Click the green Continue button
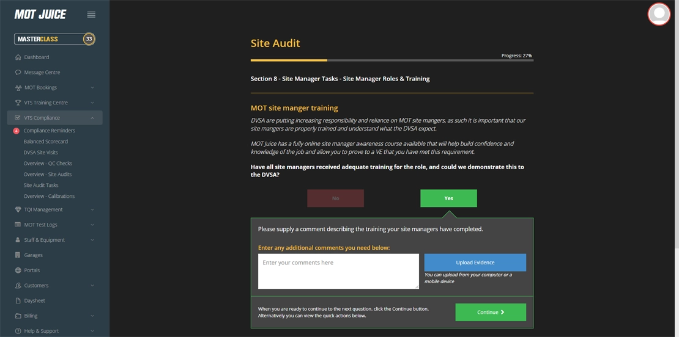Image resolution: width=679 pixels, height=337 pixels. [x=491, y=312]
